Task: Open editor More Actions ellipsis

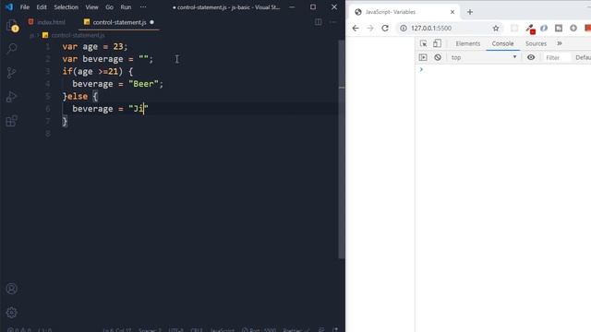Action: click(332, 22)
